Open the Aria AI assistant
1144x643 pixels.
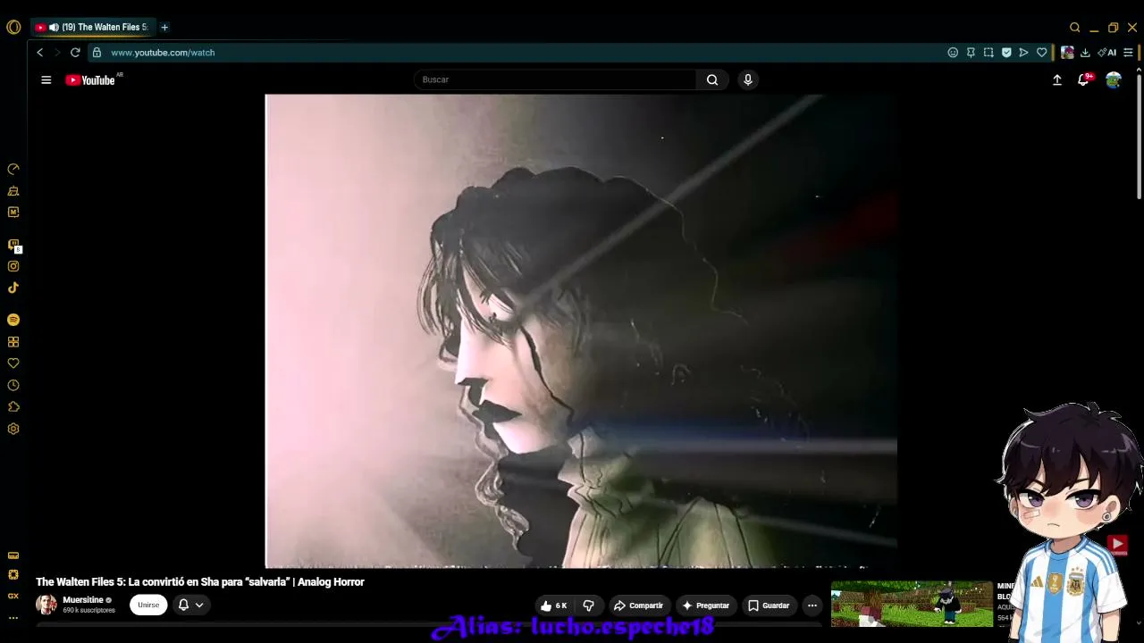1107,53
